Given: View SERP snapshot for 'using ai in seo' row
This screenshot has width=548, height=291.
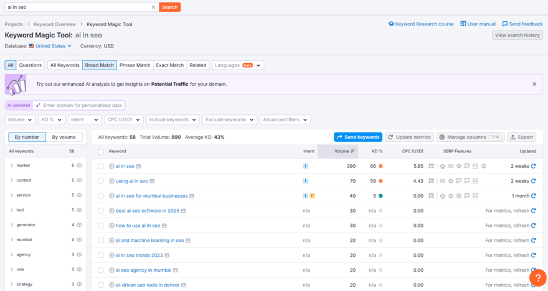Looking at the screenshot, I should coord(432,181).
